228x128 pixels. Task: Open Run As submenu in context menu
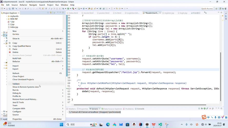(36, 90)
